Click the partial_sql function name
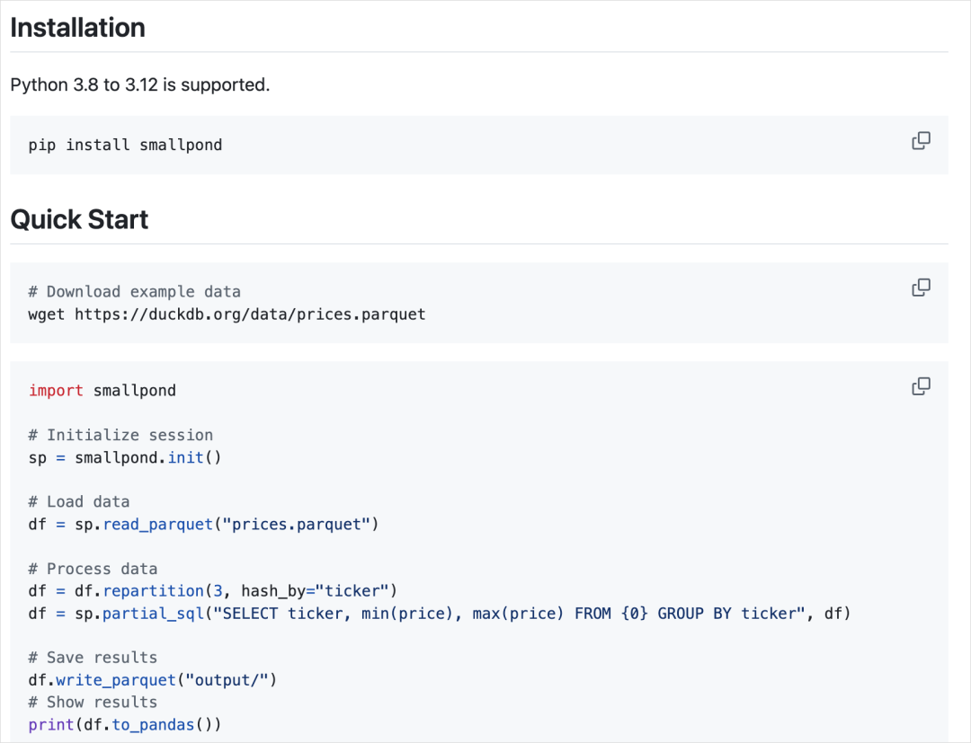 tap(153, 614)
